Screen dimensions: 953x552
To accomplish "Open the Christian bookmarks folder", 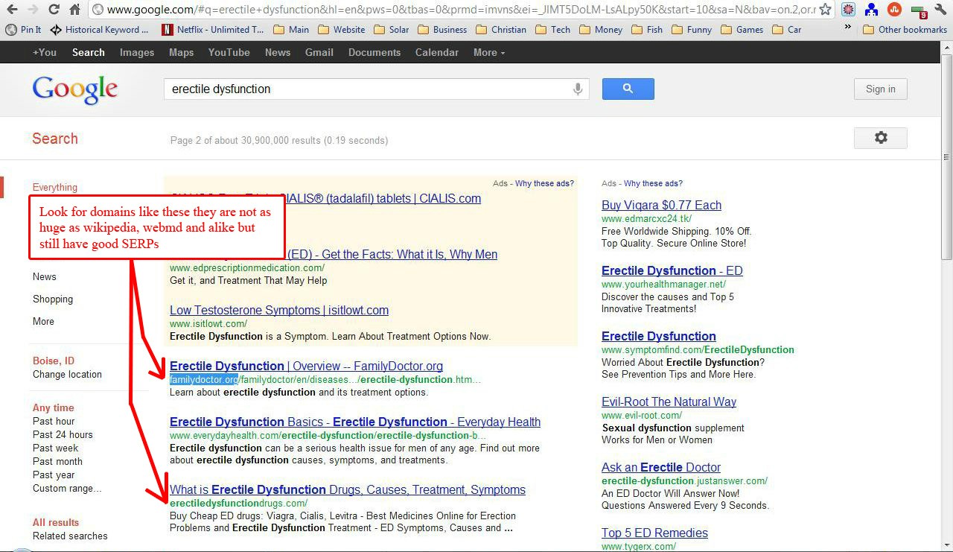I will 501,30.
